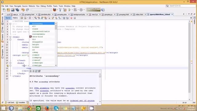Click the Variables panel button
197x111 pixels.
click(21, 102)
